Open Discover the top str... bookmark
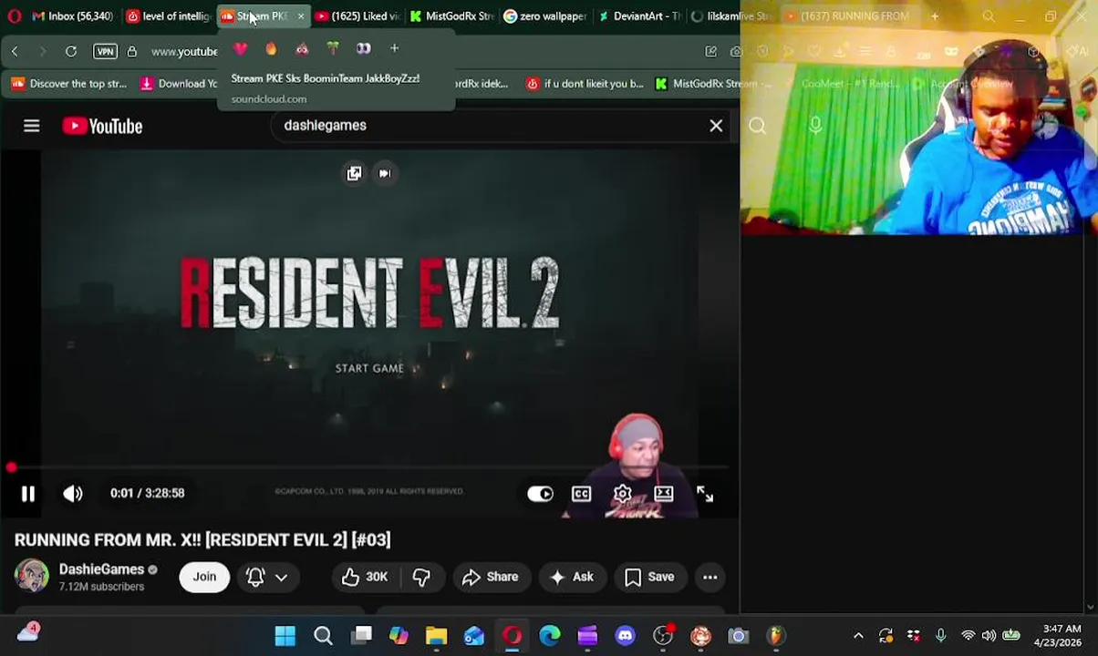 (69, 84)
